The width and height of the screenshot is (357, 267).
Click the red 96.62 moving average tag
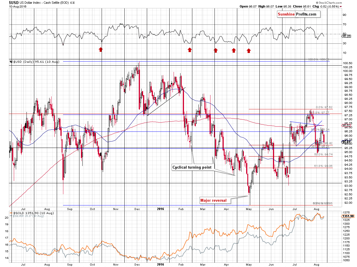pos(346,125)
